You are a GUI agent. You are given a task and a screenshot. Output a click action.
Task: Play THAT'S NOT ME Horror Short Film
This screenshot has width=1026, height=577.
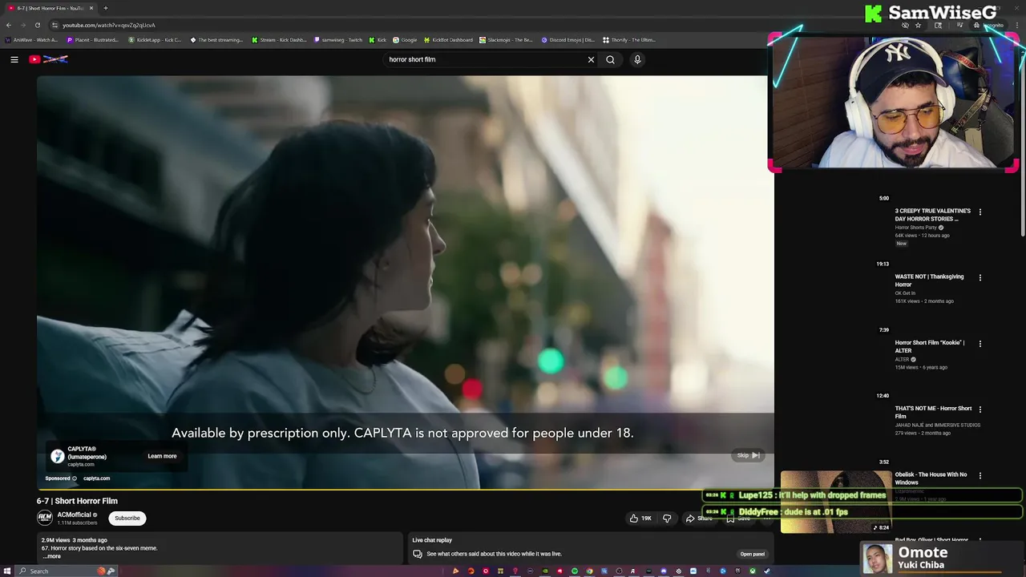933,412
